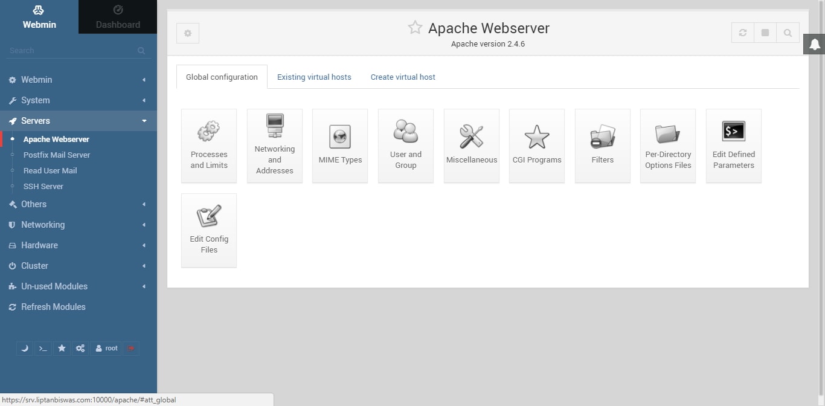825x406 pixels.
Task: Open CGI Programs configuration
Action: point(537,146)
